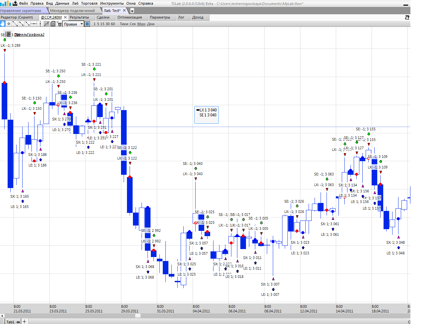Open the Инструменты menu
Viewport: 423px width, 324px height.
[x=112, y=3]
